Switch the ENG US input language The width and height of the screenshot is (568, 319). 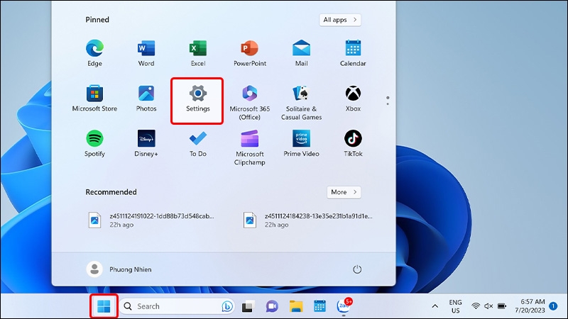pos(455,306)
